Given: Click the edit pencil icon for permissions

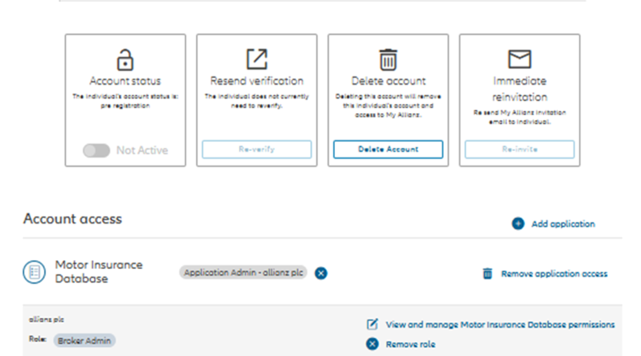Looking at the screenshot, I should [372, 324].
